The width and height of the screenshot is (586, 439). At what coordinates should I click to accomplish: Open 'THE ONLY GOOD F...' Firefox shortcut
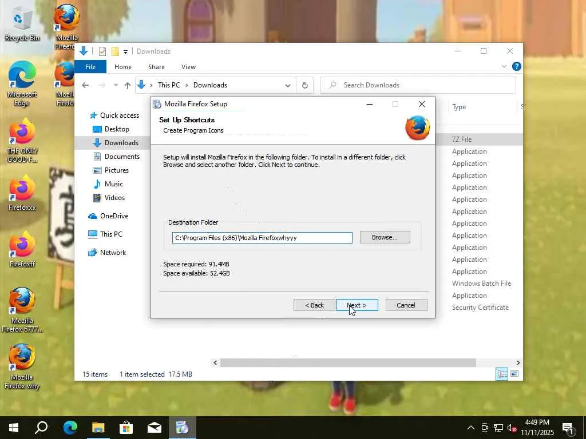pos(22,140)
